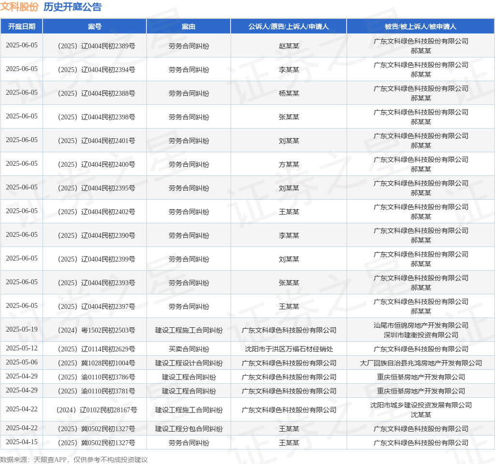Click case number (2025)辽0404民初2397号
The height and width of the screenshot is (464, 495).
pos(96,306)
